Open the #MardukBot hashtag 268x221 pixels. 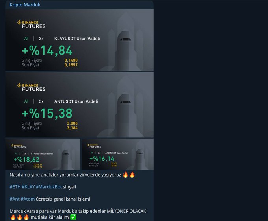tap(49, 187)
